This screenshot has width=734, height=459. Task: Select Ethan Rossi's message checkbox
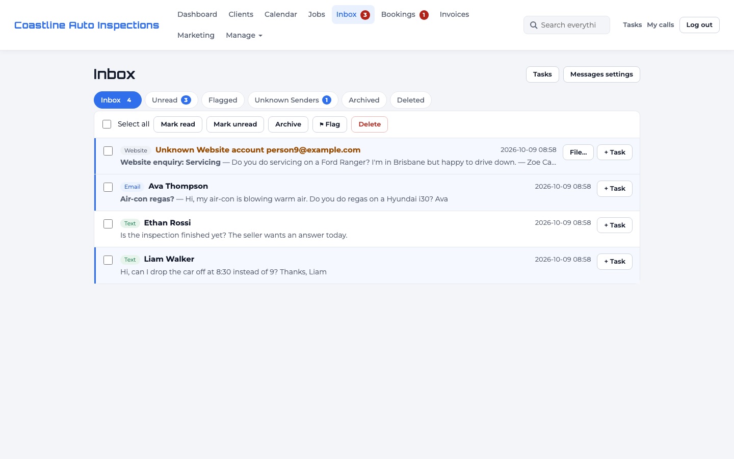coord(108,224)
